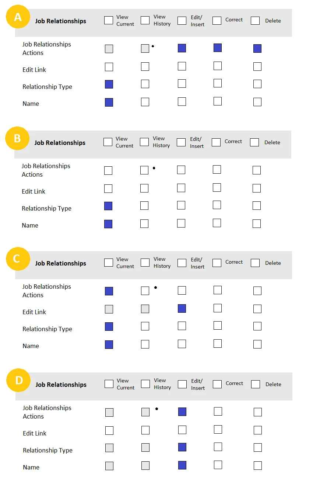Uncheck Relationship Type View Current in option A

(109, 84)
